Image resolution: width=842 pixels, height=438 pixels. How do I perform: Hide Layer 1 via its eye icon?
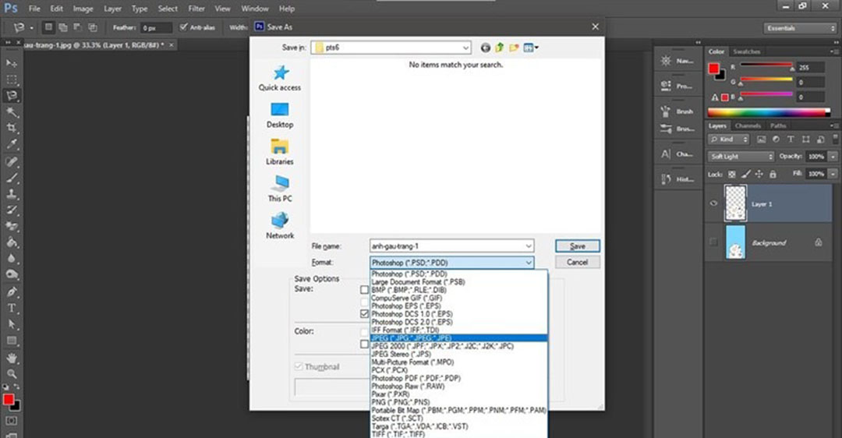713,203
